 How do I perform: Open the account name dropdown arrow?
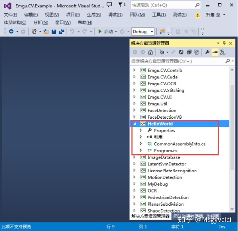click(x=224, y=15)
